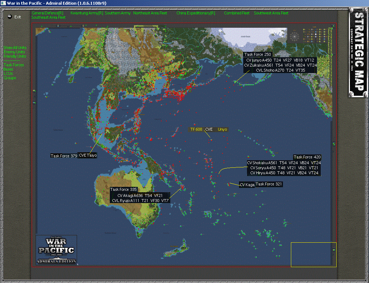Click CV Junyo row in Task Force 250

[280, 60]
